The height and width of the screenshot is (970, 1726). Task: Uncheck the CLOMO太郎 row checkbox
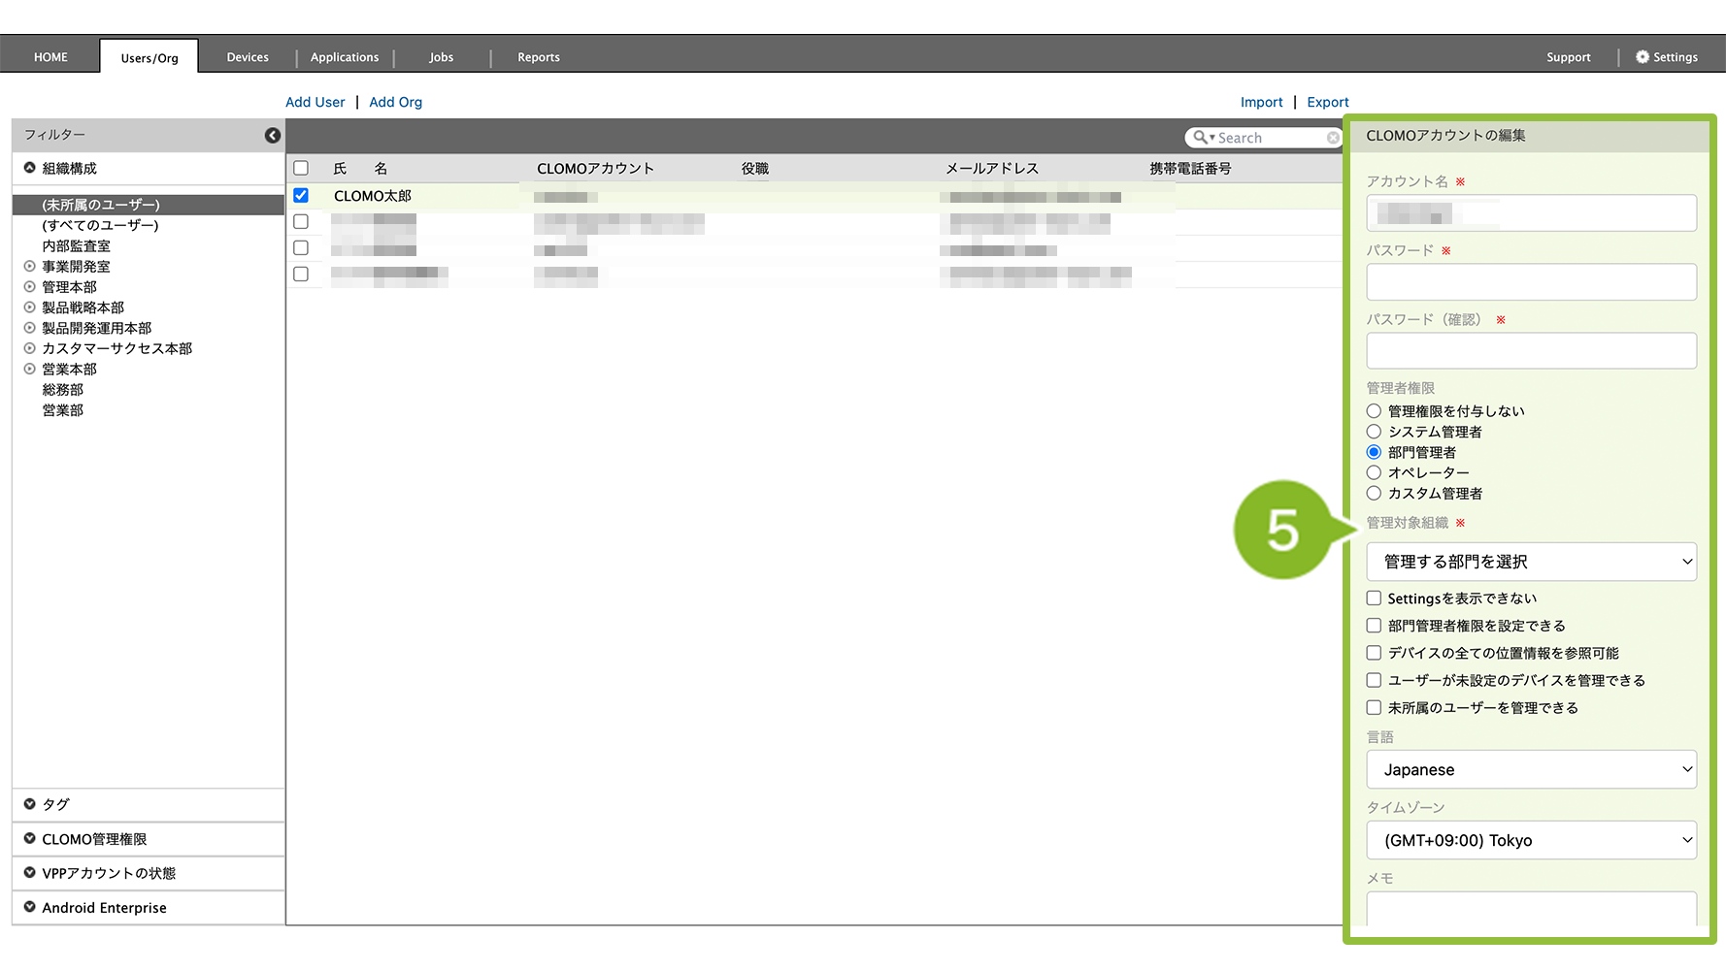tap(301, 196)
